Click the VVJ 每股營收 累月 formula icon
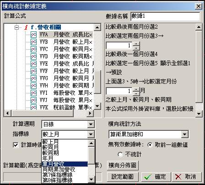This screenshot has width=205, height=185. (33, 100)
